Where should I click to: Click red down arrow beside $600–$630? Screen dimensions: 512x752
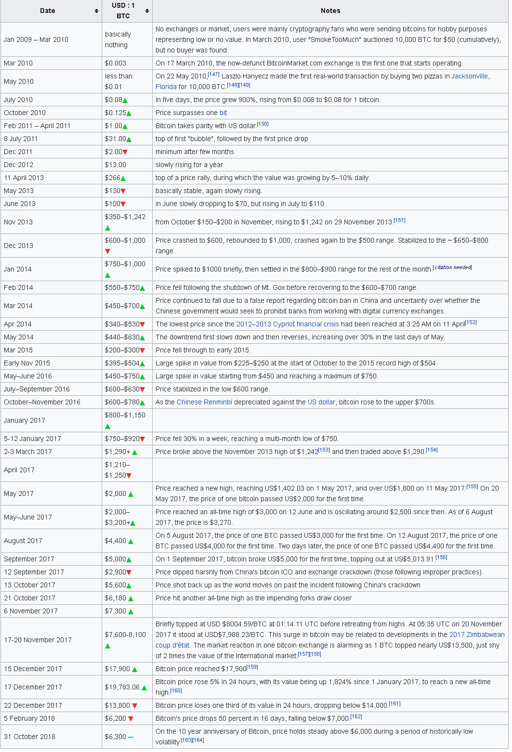coord(143,389)
